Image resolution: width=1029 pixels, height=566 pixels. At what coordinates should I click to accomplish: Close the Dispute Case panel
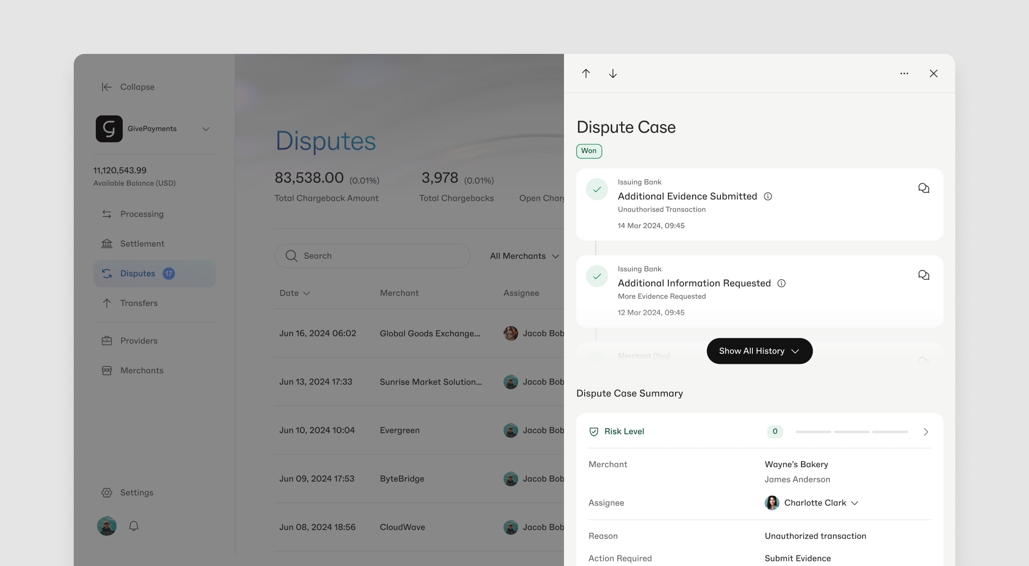934,74
